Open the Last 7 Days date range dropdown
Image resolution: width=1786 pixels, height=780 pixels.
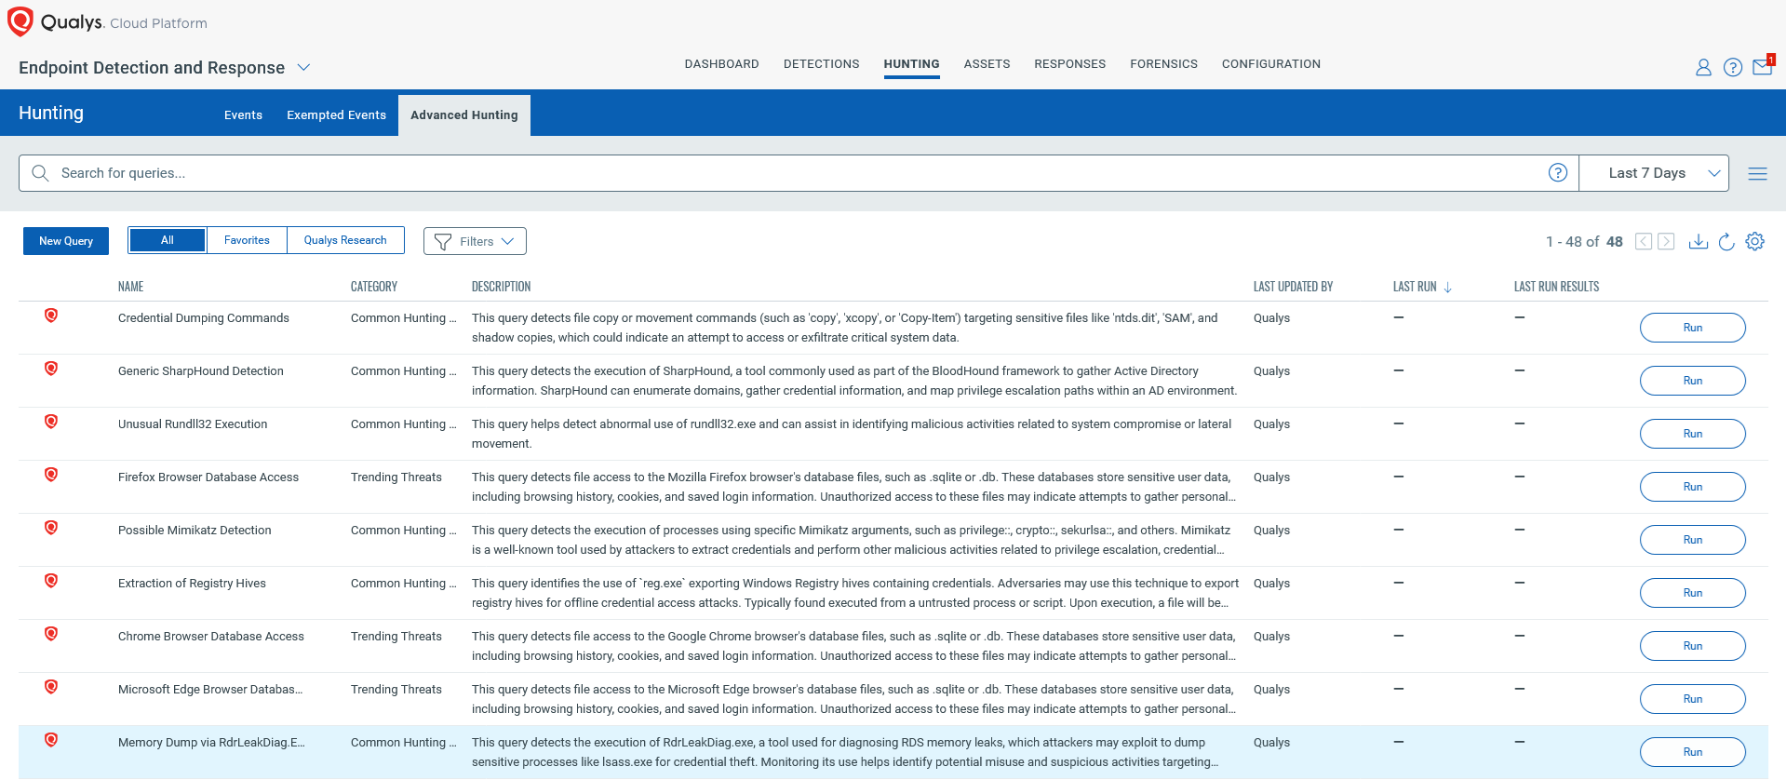coord(1654,173)
